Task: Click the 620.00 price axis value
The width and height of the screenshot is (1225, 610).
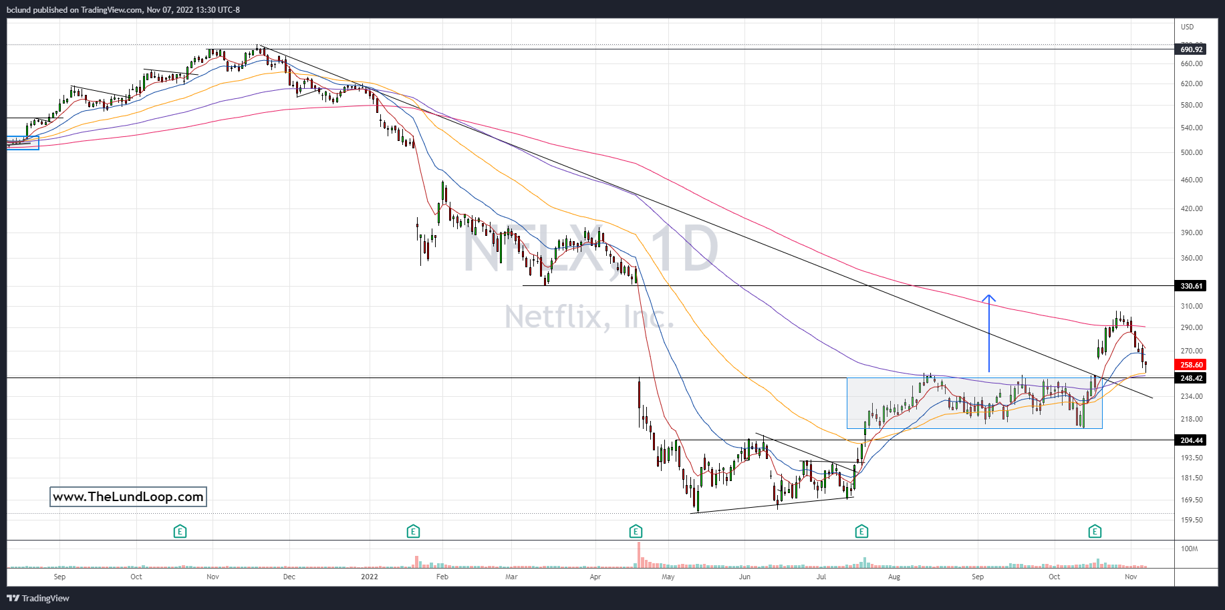Action: [x=1192, y=84]
